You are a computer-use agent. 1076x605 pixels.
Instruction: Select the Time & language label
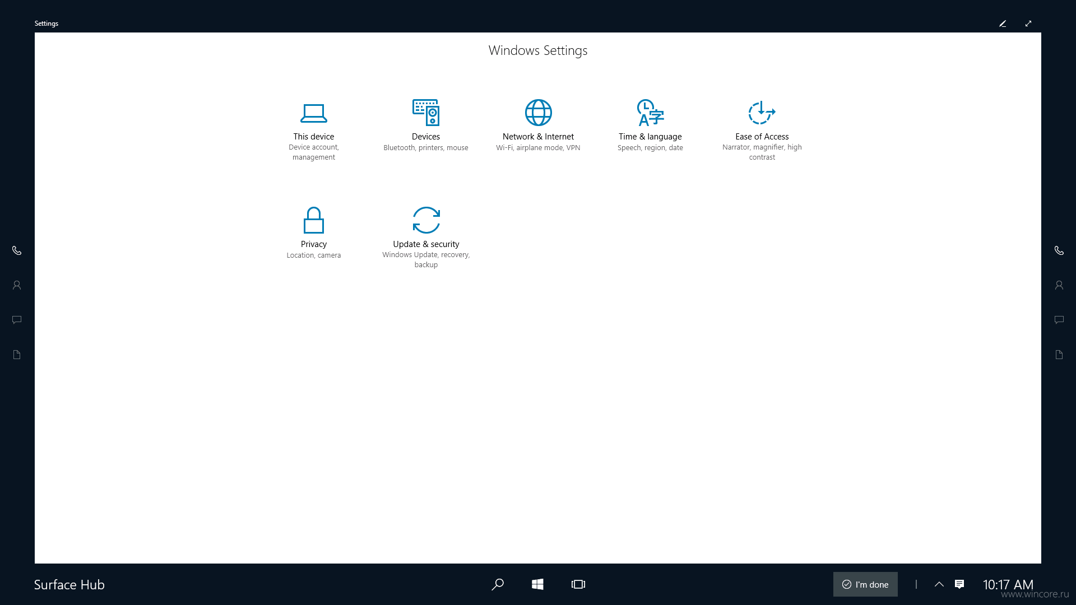click(x=650, y=137)
